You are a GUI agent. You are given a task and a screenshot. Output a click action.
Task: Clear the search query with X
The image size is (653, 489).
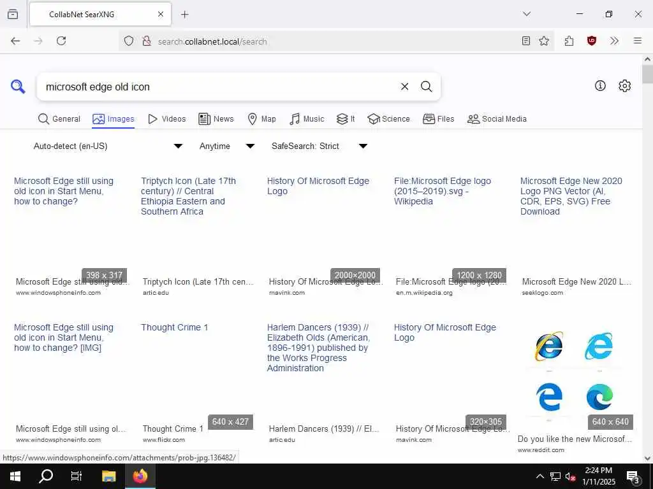click(404, 87)
